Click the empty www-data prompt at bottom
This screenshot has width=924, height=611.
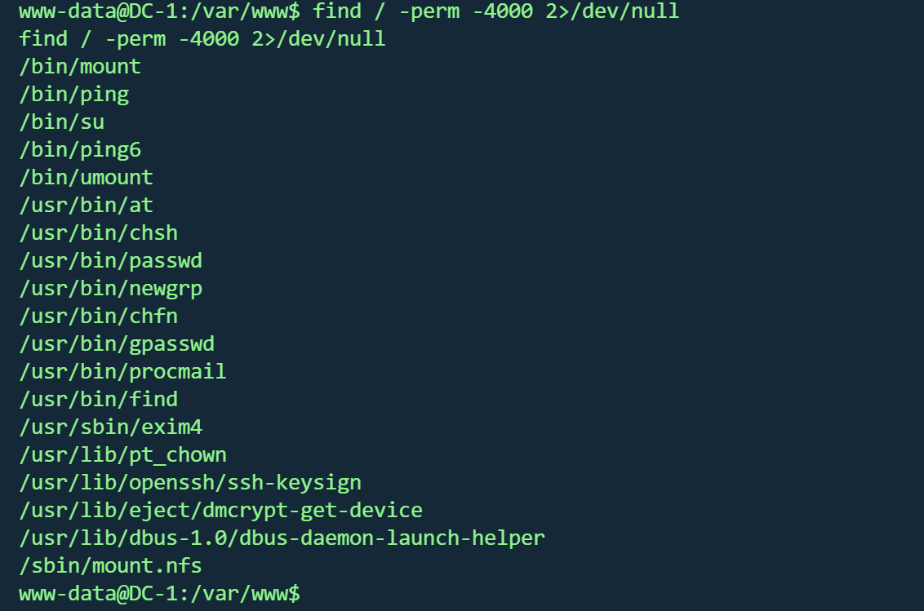tap(160, 593)
